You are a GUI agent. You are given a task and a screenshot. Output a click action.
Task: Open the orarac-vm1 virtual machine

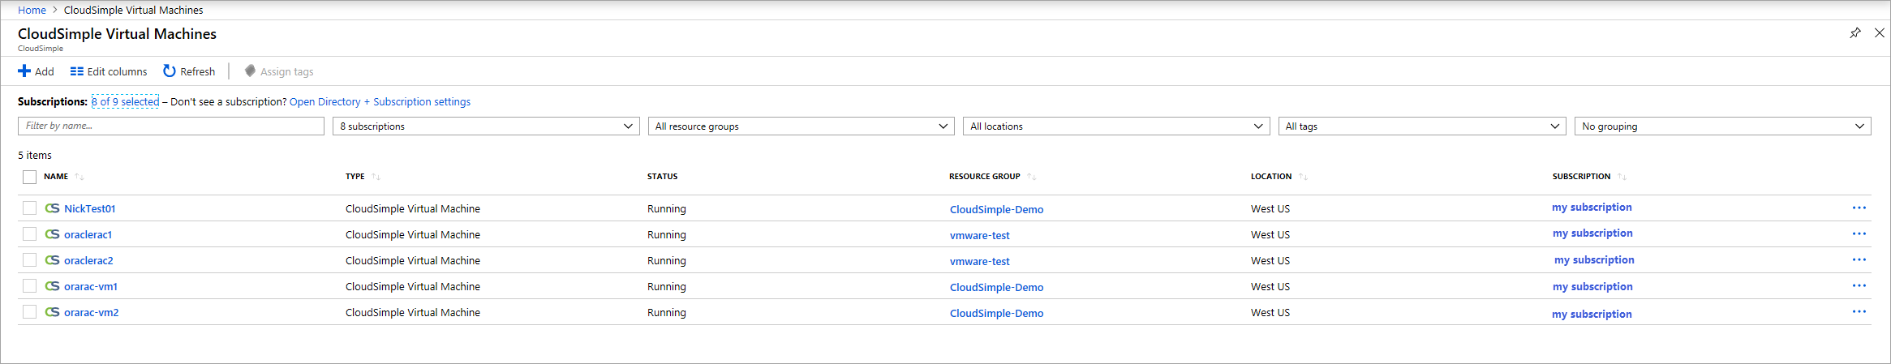91,286
